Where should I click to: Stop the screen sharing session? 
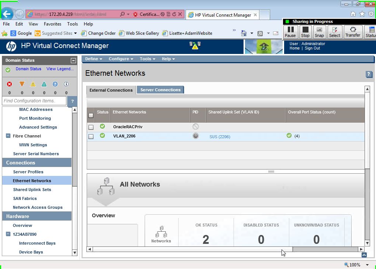coord(305,32)
